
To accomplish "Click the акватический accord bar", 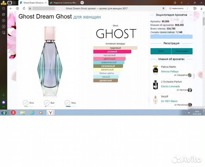I will point(109,62).
